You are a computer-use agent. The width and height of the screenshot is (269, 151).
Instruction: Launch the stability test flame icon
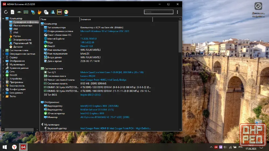[x=40, y=12]
